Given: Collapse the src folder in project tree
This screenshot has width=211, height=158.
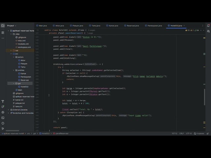Looking at the screenshot, I should (x=11, y=54).
